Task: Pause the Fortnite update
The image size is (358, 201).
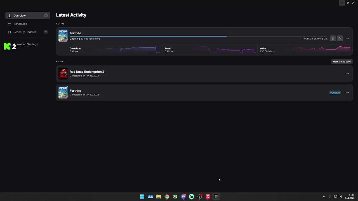Action: click(333, 39)
